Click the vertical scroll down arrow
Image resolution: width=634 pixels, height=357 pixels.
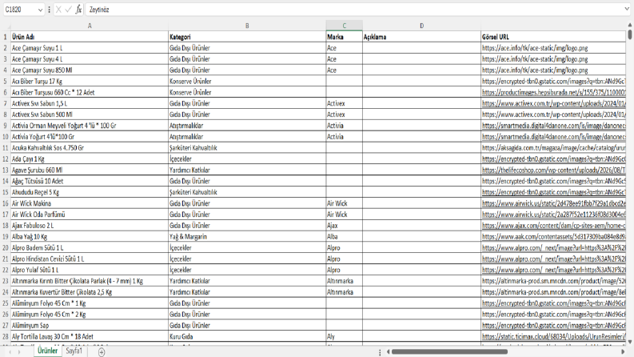tap(630, 342)
